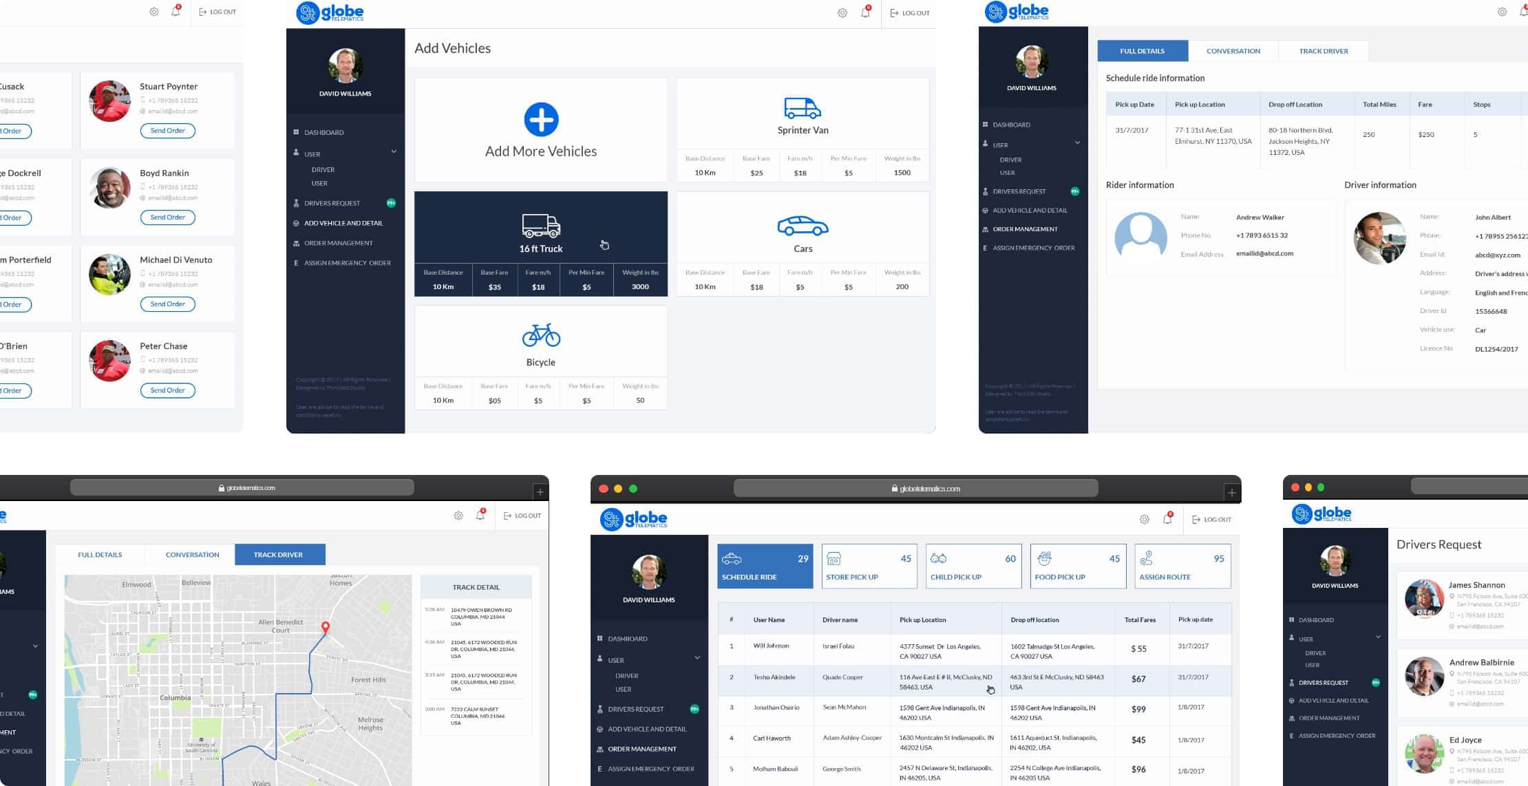Open settings gear in orders table window
The width and height of the screenshot is (1528, 786).
click(x=1144, y=520)
